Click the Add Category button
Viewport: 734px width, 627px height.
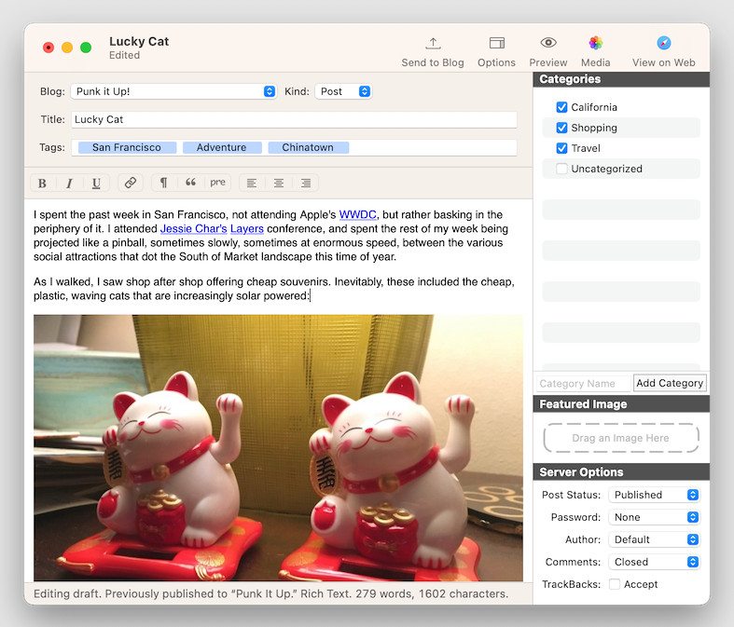670,383
